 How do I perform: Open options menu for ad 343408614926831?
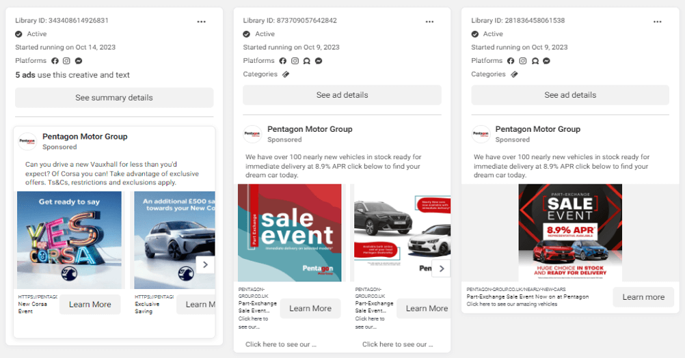coord(201,21)
